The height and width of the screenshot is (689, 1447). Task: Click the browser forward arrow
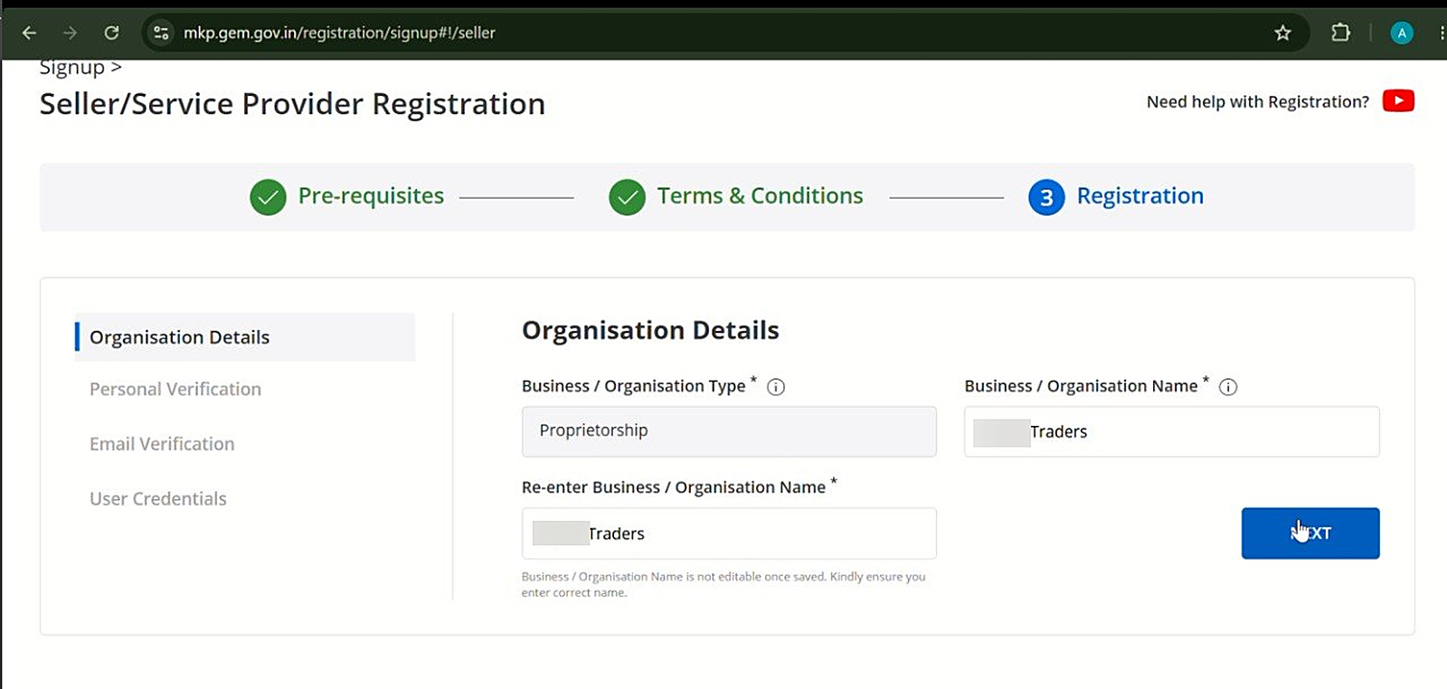click(70, 33)
